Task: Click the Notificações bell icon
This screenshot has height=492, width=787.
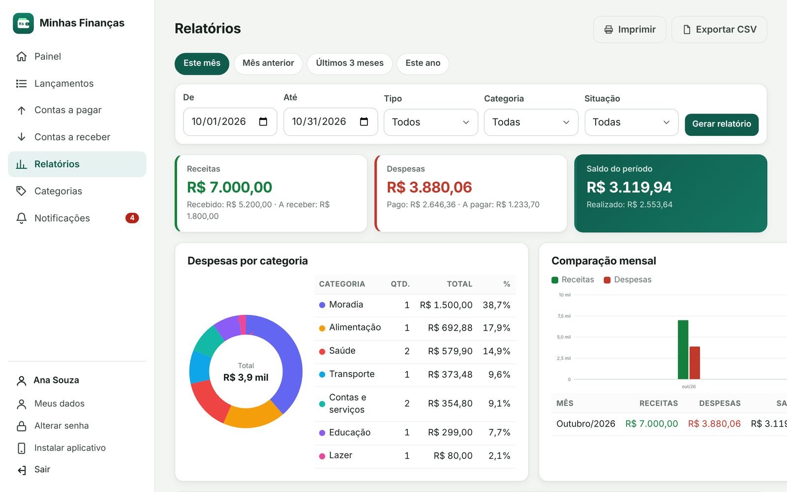Action: (x=21, y=218)
